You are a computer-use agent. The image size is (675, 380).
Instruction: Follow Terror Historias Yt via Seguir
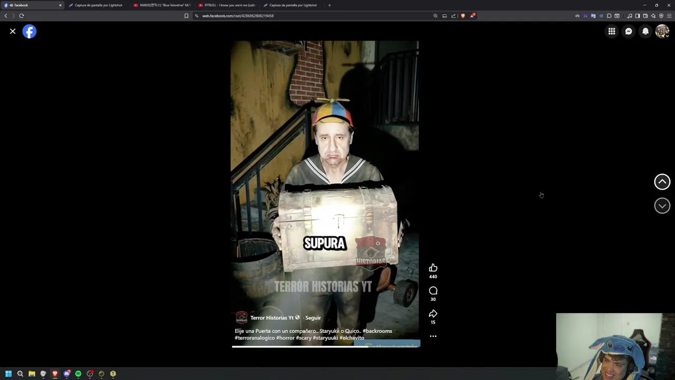[x=313, y=318]
